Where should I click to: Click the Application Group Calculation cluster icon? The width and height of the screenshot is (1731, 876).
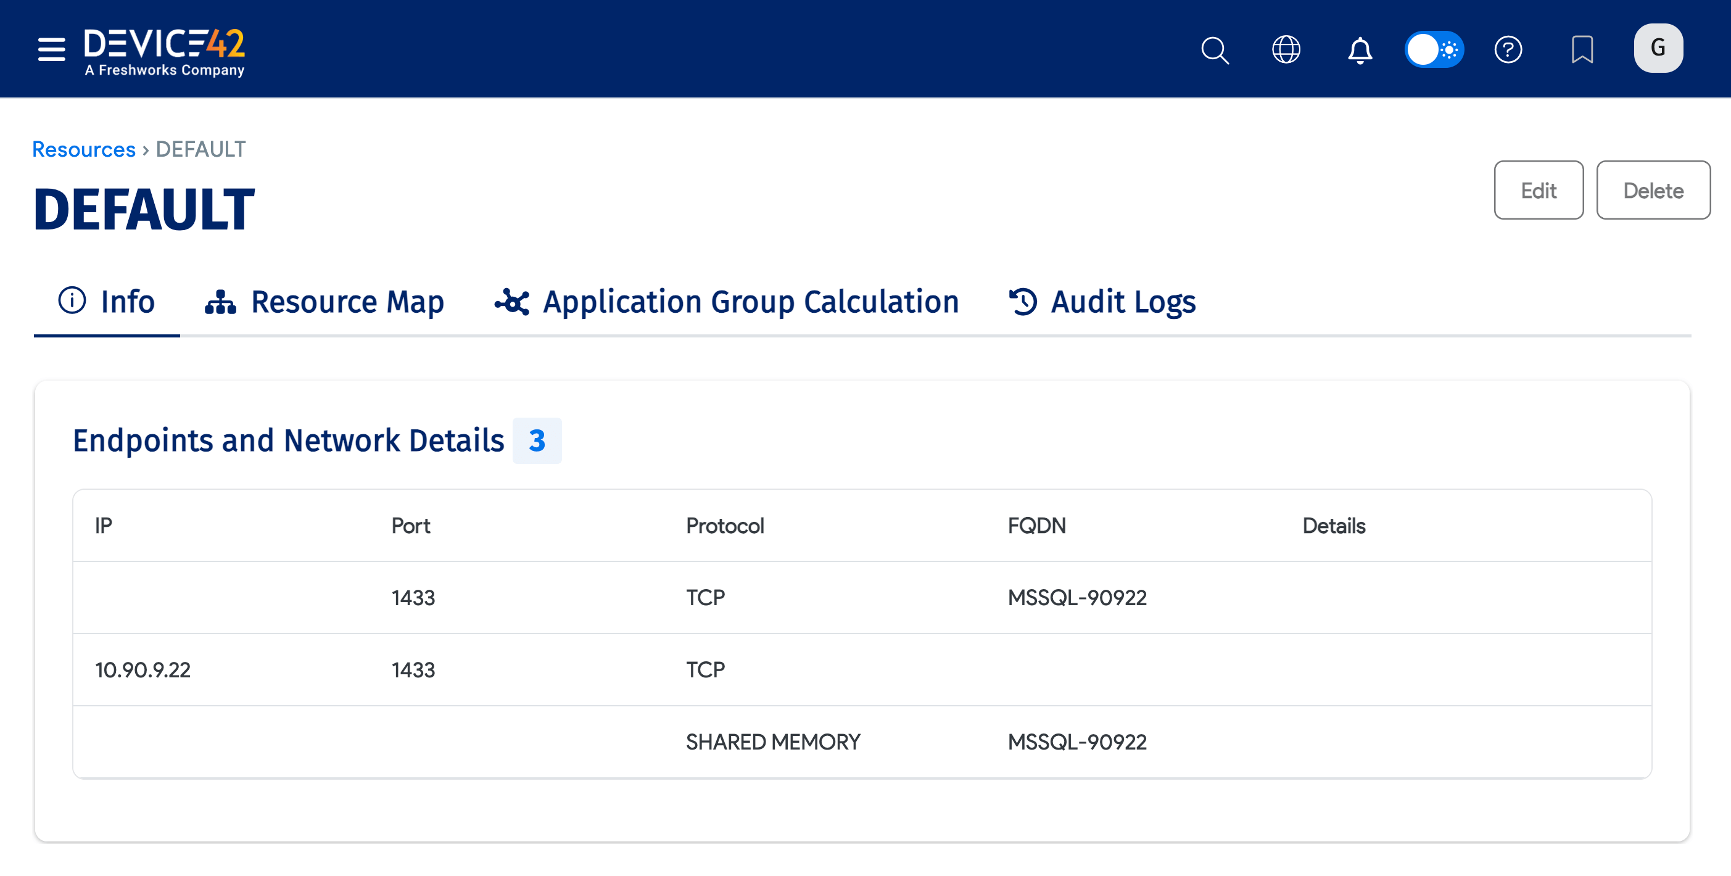click(x=513, y=302)
